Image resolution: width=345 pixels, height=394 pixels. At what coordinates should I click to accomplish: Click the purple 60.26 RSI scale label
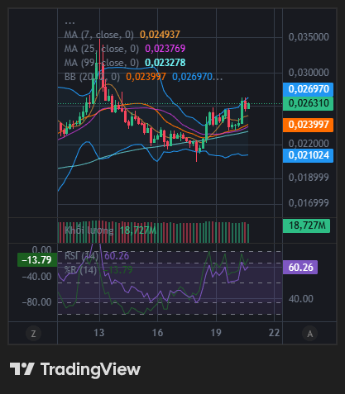300,268
